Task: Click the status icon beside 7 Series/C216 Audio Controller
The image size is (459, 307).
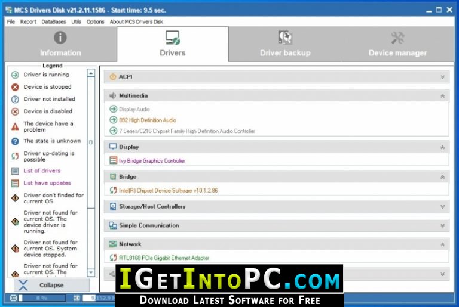Action: pos(114,131)
